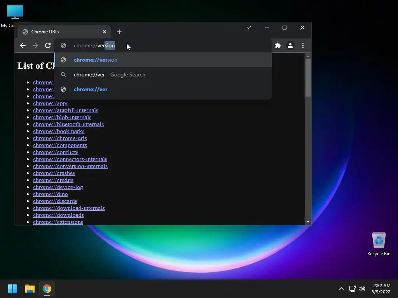Open File Explorer from the taskbar
This screenshot has height=298, width=398.
point(30,289)
